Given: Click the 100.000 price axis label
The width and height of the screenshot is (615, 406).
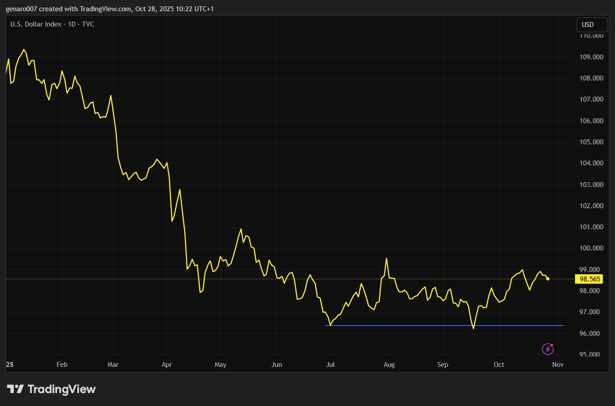Looking at the screenshot, I should pyautogui.click(x=591, y=248).
